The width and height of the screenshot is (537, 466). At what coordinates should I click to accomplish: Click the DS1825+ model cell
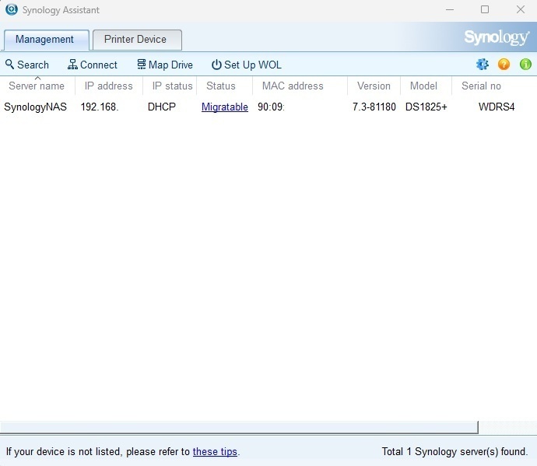pyautogui.click(x=426, y=107)
